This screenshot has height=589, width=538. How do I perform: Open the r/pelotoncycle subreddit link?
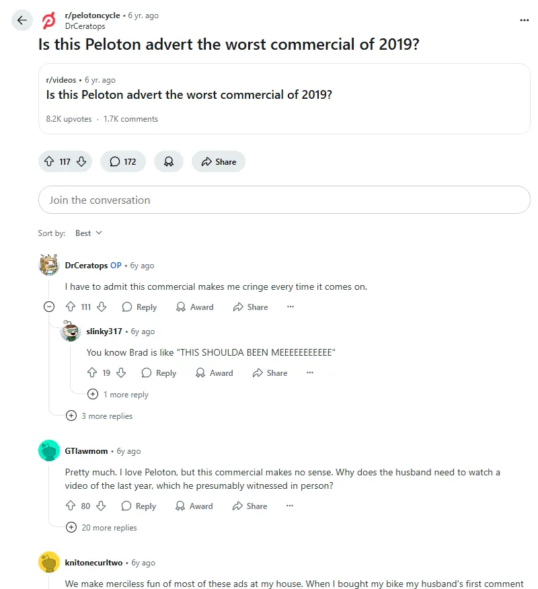click(93, 15)
